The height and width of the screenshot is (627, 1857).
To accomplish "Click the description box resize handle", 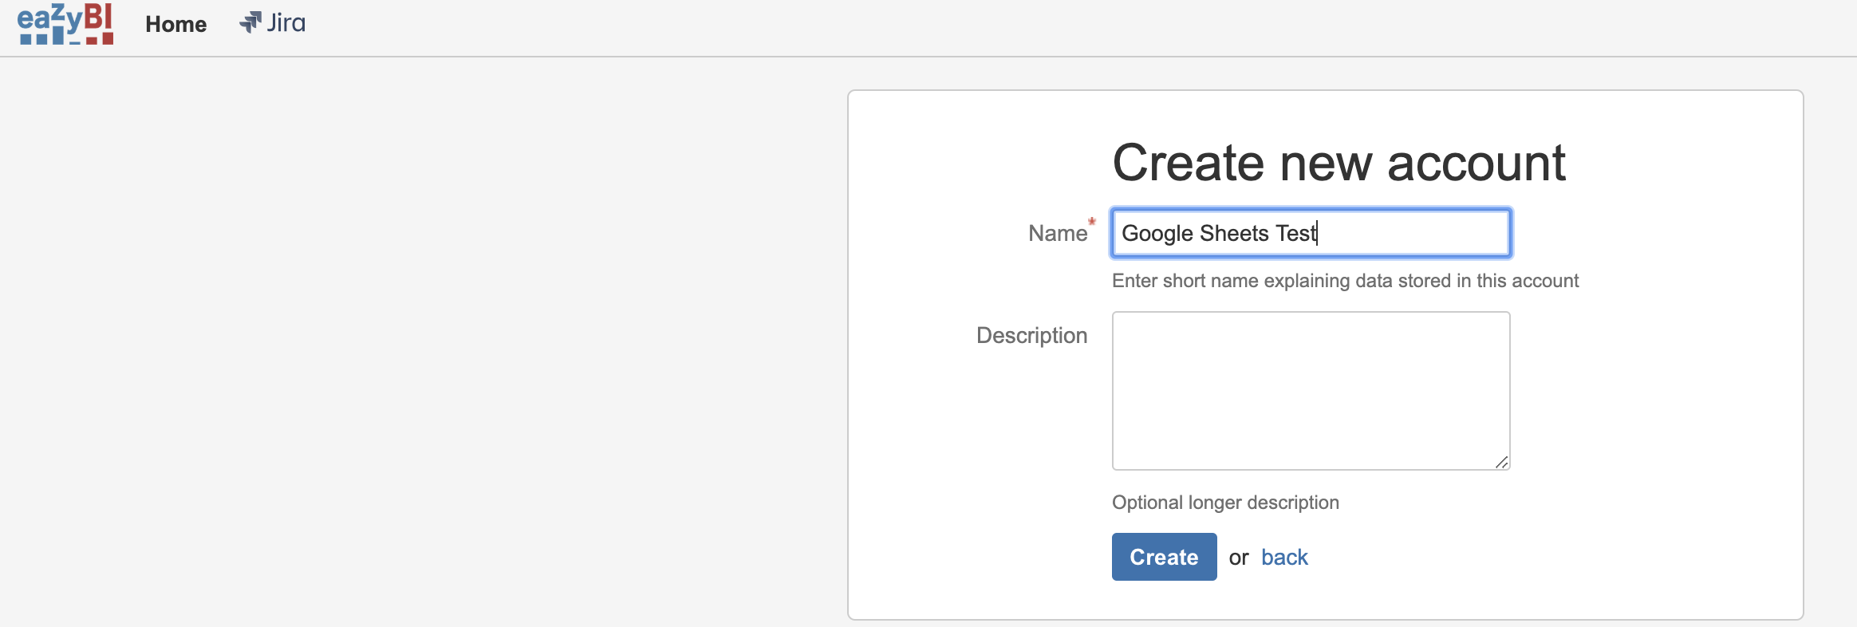I will pos(1501,462).
